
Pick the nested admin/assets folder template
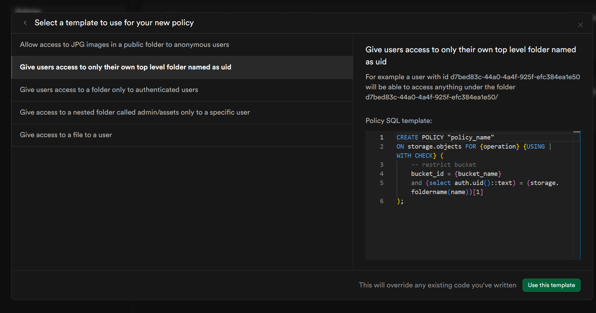pos(135,113)
